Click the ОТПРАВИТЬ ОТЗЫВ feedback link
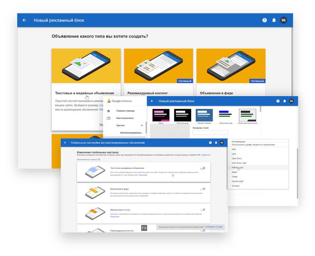The width and height of the screenshot is (315, 256). tap(214, 227)
